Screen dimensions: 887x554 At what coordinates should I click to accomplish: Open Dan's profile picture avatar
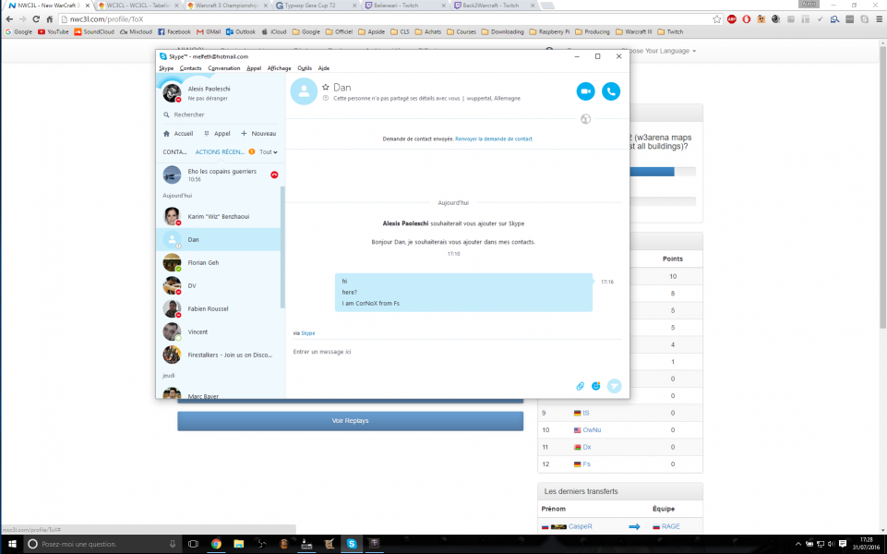click(x=304, y=91)
